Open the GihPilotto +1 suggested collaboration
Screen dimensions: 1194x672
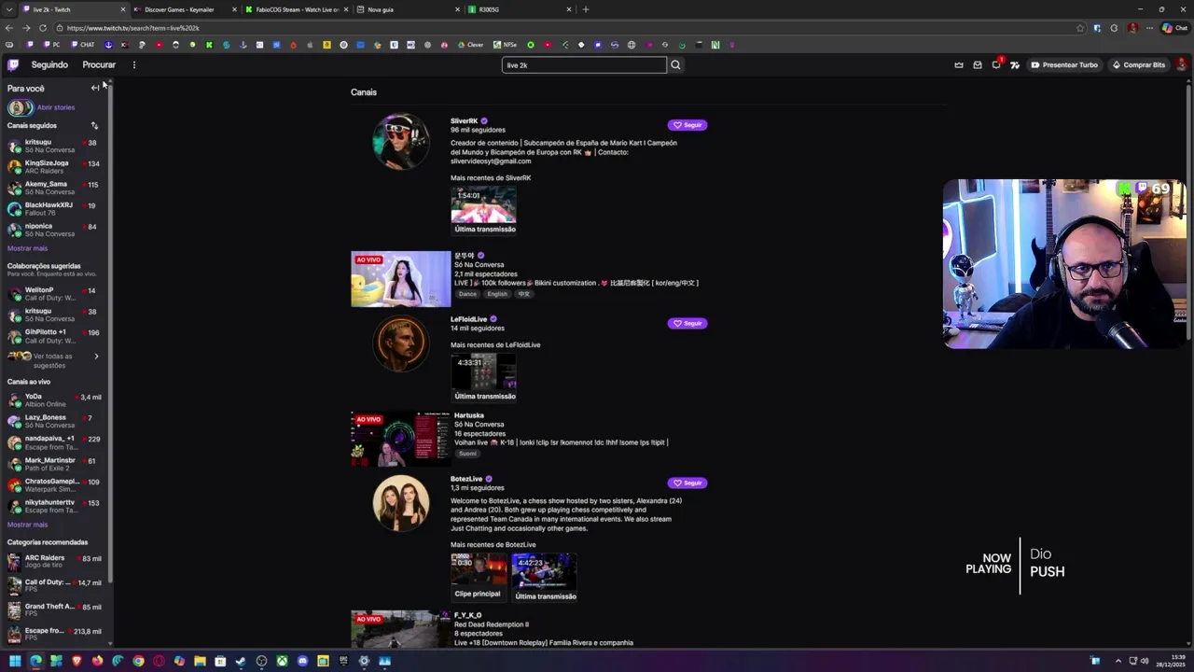(56, 335)
